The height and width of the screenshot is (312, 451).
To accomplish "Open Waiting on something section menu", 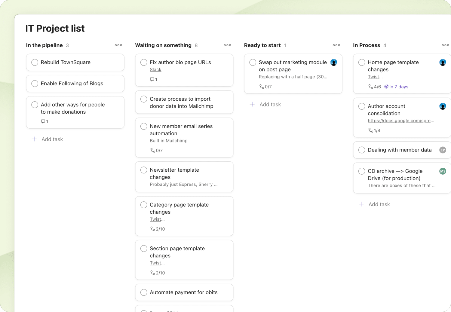I will [x=227, y=45].
